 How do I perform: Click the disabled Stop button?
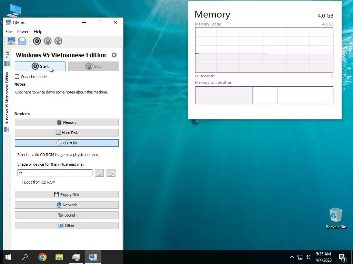pyautogui.click(x=93, y=66)
